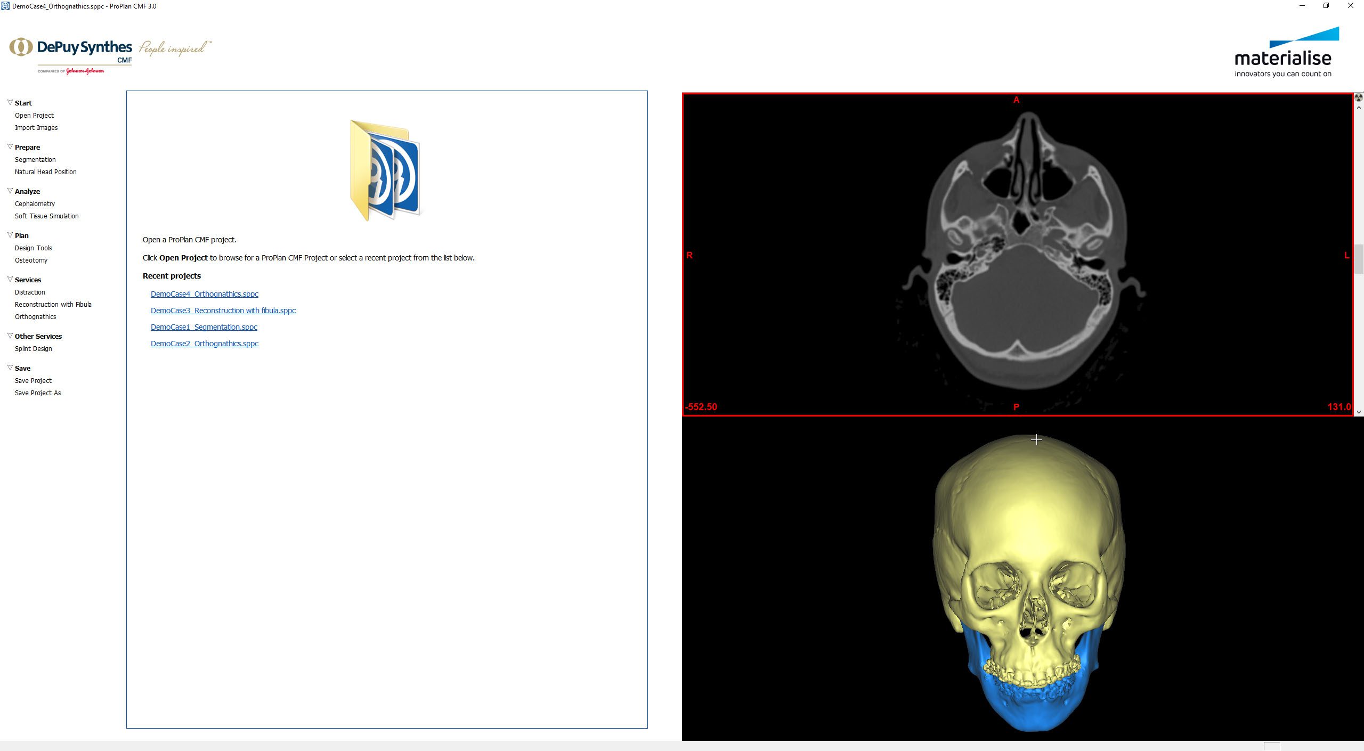Click the scroll-down arrow of the slice scrollbar

click(x=1358, y=412)
